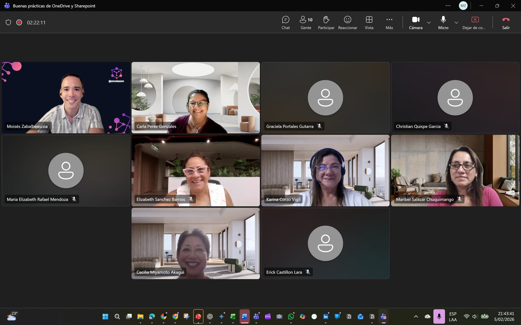Viewport: 521px width, 325px height.
Task: Click the Christian Quispe Garcia name label
Action: (418, 127)
